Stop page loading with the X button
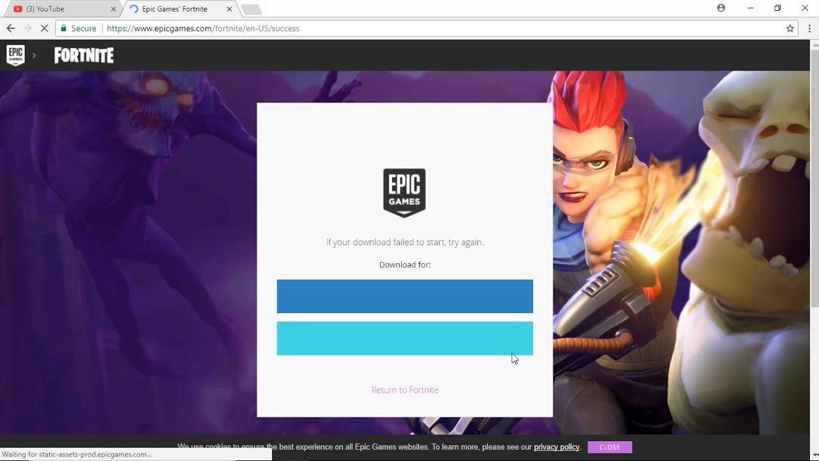Image resolution: width=819 pixels, height=461 pixels. 44,28
